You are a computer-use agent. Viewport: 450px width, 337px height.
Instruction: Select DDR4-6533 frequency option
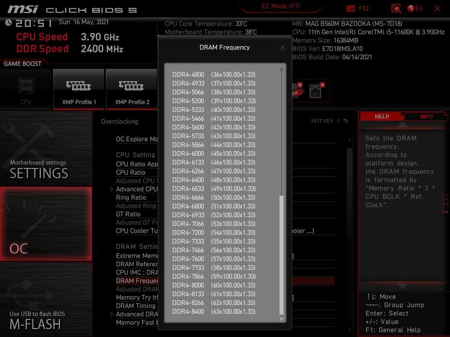pyautogui.click(x=214, y=189)
